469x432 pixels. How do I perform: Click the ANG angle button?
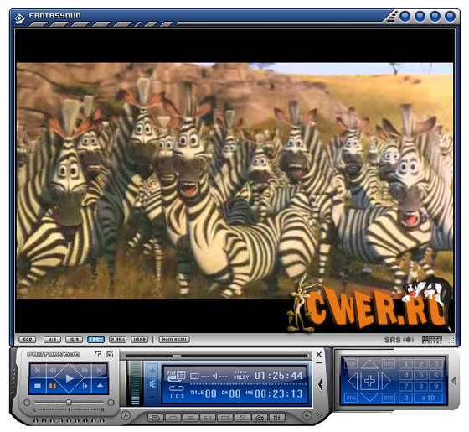click(351, 398)
